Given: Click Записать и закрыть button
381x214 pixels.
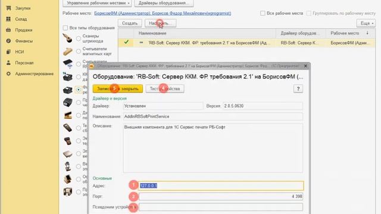Looking at the screenshot, I should click(x=118, y=89).
